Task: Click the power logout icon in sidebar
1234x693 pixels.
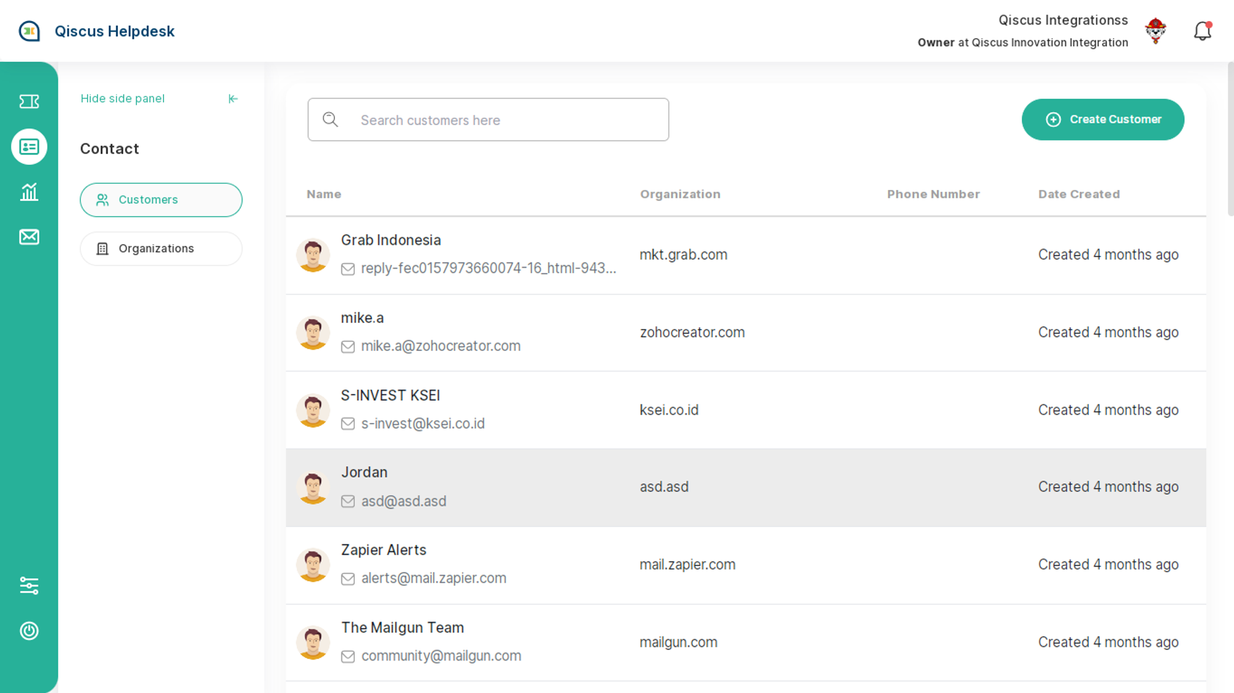Action: [29, 631]
